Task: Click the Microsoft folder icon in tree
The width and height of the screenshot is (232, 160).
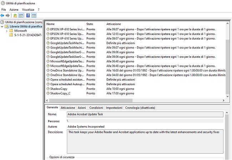Action: [x=11, y=31]
